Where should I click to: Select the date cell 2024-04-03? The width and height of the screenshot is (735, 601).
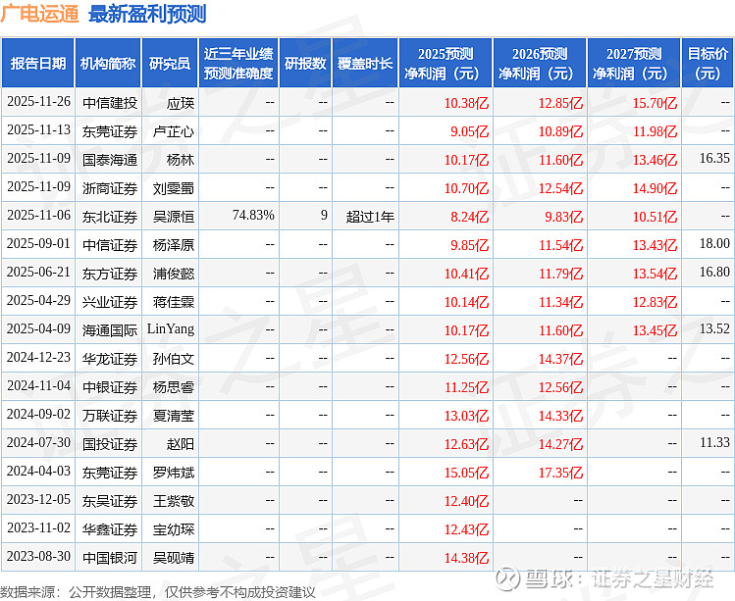pos(38,472)
